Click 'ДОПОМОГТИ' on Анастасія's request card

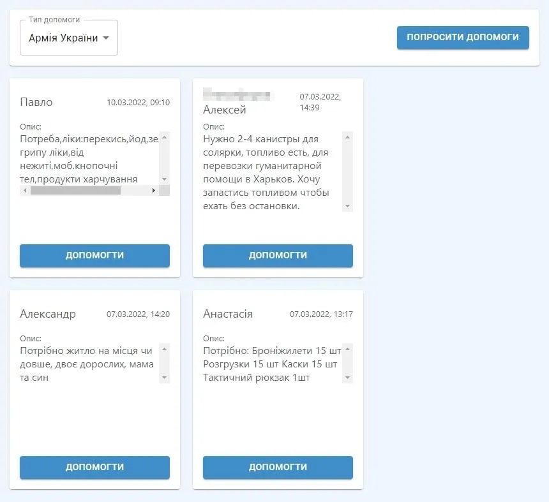[277, 467]
